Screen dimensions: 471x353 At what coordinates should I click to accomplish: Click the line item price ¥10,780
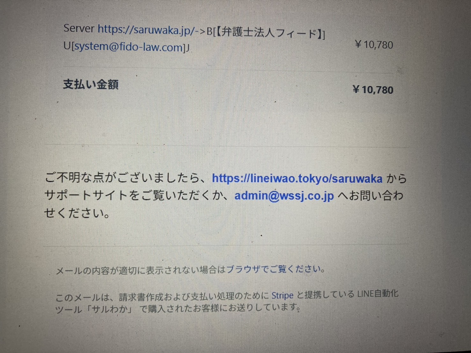(x=374, y=45)
